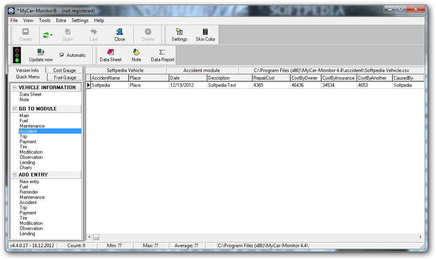The height and width of the screenshot is (260, 436).
Task: Toggle the Automatic checkbox
Action: (62, 55)
